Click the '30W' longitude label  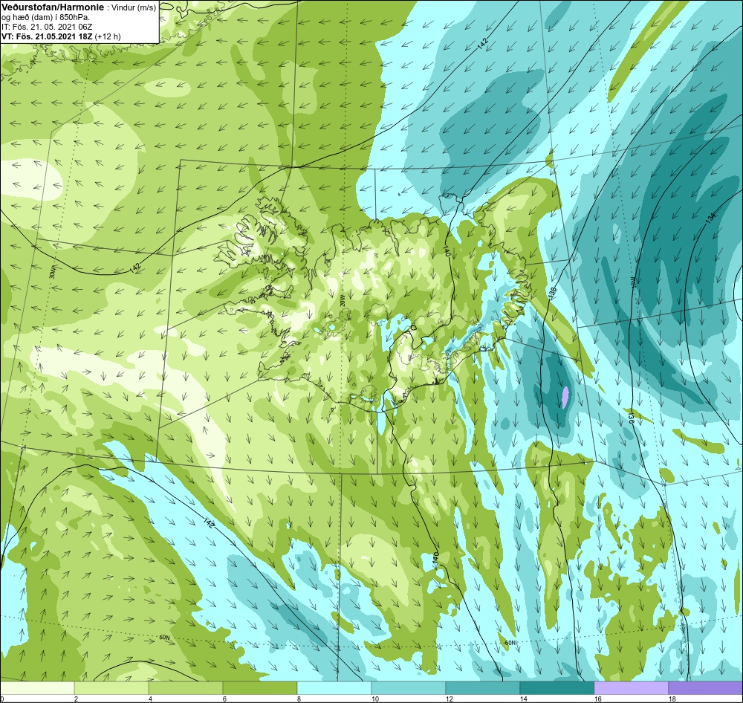click(51, 273)
